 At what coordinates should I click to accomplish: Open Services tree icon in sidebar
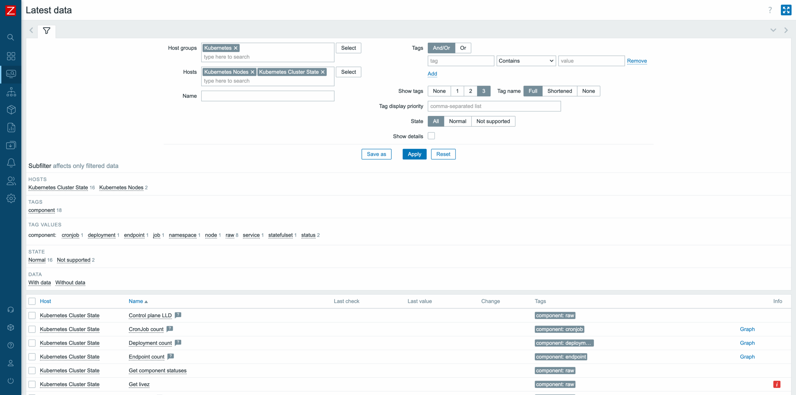[x=11, y=92]
